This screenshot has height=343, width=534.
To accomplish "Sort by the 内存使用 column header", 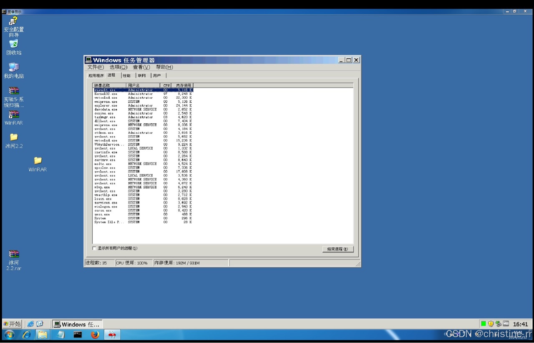I will (182, 85).
